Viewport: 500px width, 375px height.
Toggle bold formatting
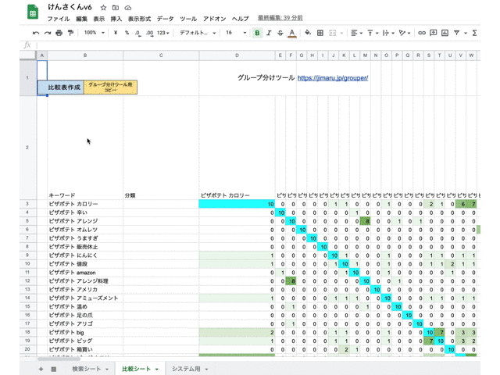[x=257, y=33]
